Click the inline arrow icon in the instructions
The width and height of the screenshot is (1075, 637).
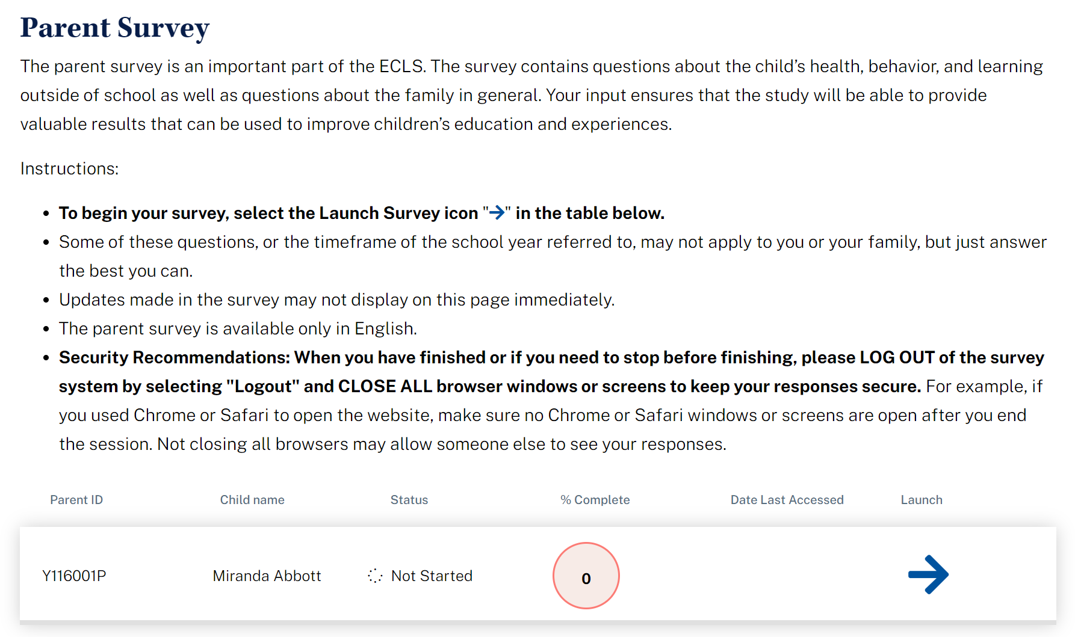[x=497, y=213]
